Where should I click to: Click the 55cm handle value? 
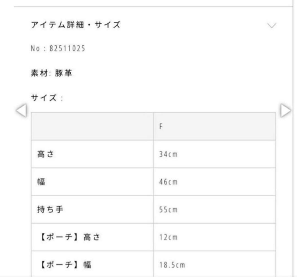point(168,210)
